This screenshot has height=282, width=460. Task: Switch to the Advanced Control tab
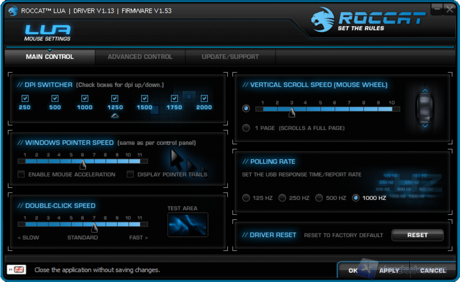pyautogui.click(x=140, y=57)
